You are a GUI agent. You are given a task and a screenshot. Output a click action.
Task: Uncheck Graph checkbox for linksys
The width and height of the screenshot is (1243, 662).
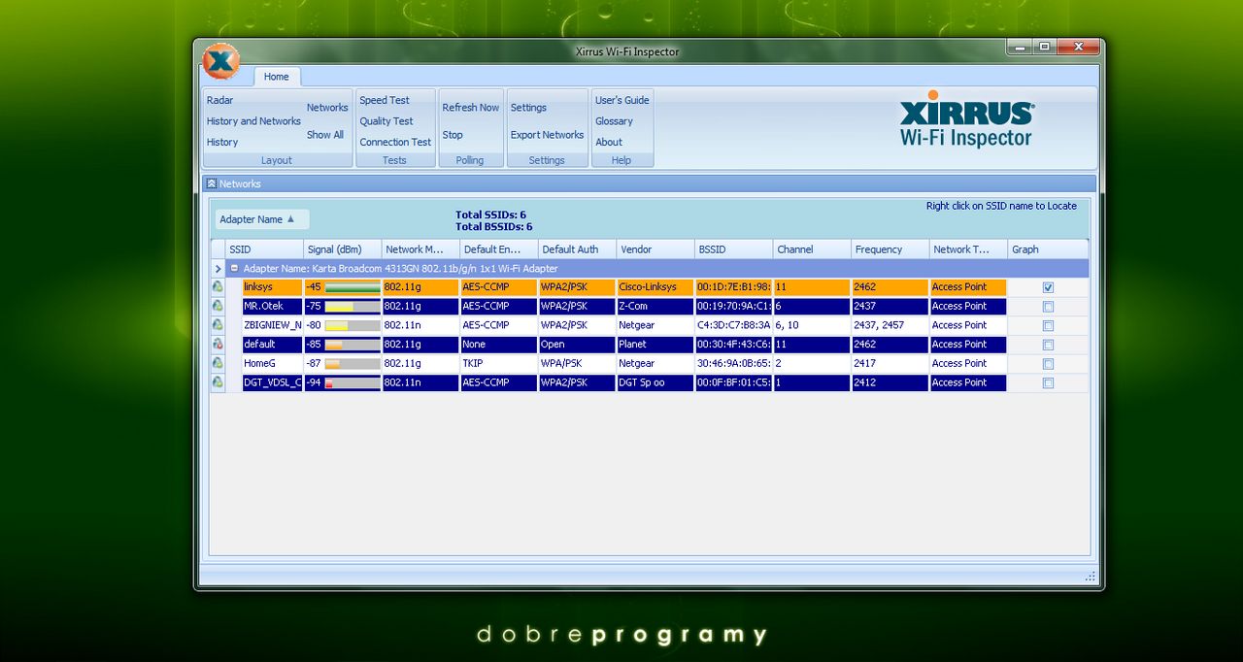[1048, 287]
